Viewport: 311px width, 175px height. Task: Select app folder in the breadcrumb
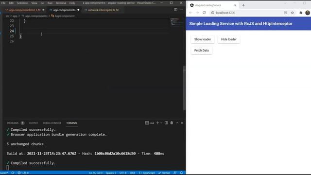tap(15, 16)
